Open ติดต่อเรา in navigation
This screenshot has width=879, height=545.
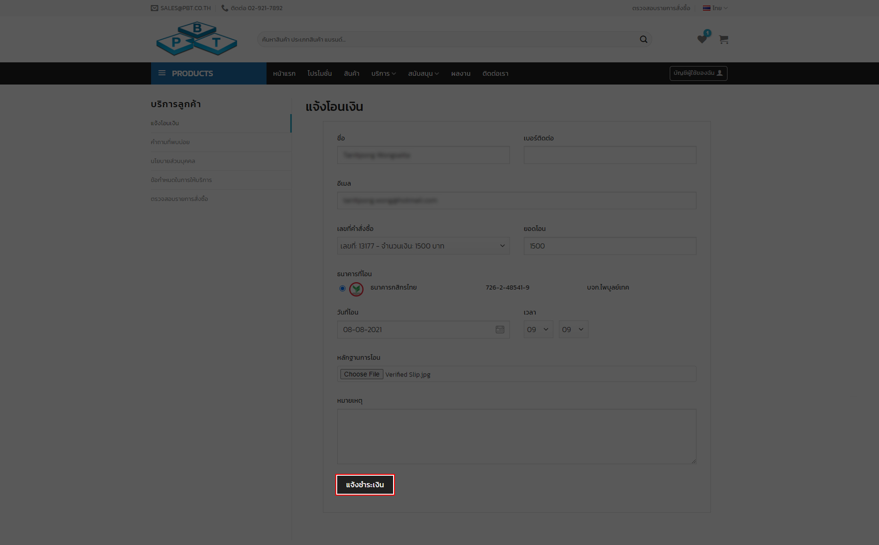495,73
